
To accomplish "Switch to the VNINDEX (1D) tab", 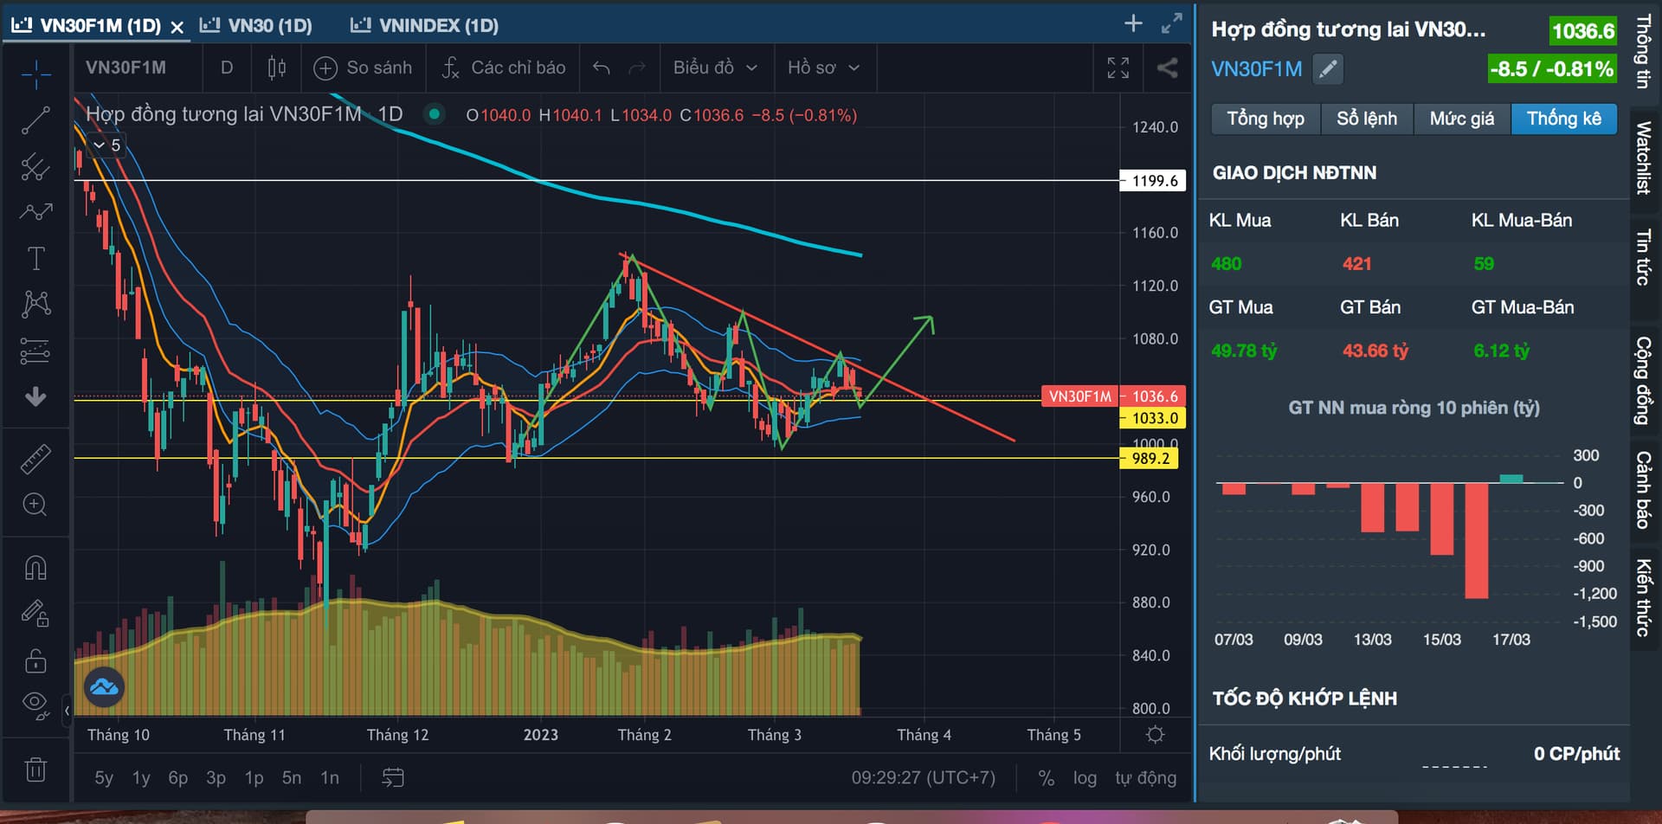I will click(424, 26).
